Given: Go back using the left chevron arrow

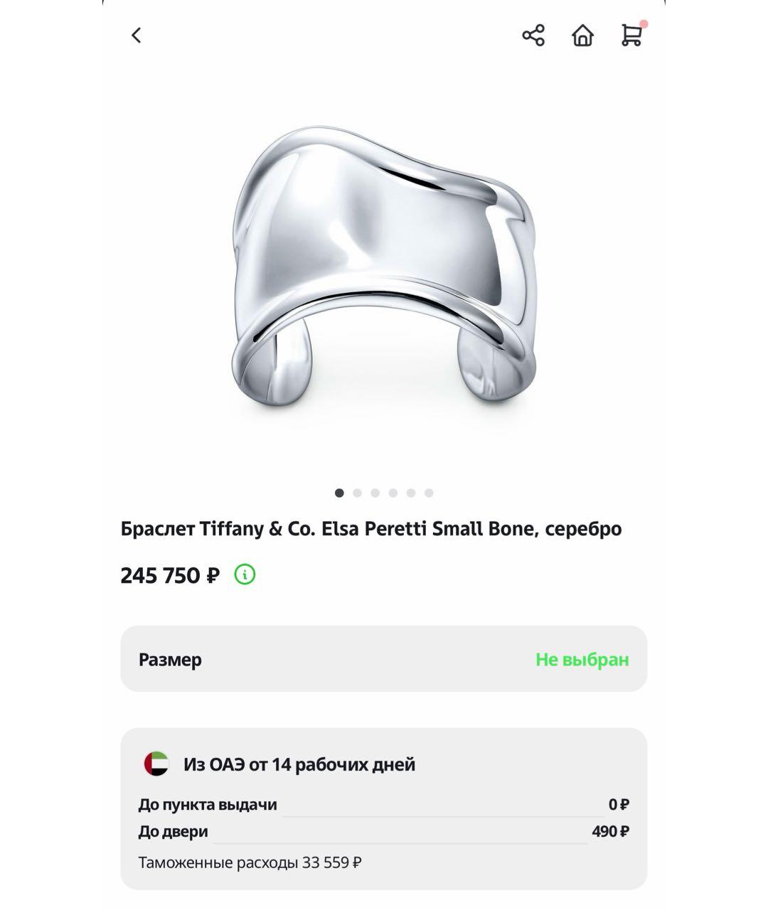Looking at the screenshot, I should [x=137, y=35].
